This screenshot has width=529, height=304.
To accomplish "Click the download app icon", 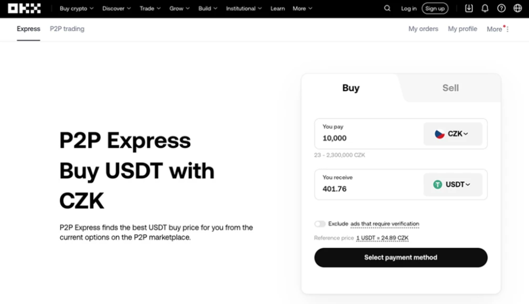I will tap(469, 8).
